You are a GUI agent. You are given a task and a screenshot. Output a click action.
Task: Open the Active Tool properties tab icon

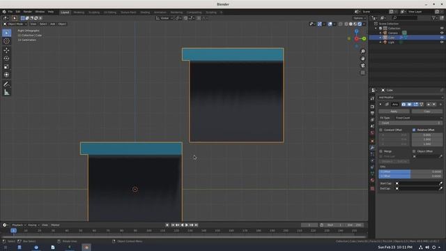click(372, 98)
